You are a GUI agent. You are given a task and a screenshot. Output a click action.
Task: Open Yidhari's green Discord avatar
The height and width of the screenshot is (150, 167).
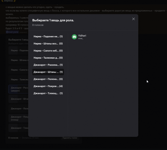pos(74,37)
